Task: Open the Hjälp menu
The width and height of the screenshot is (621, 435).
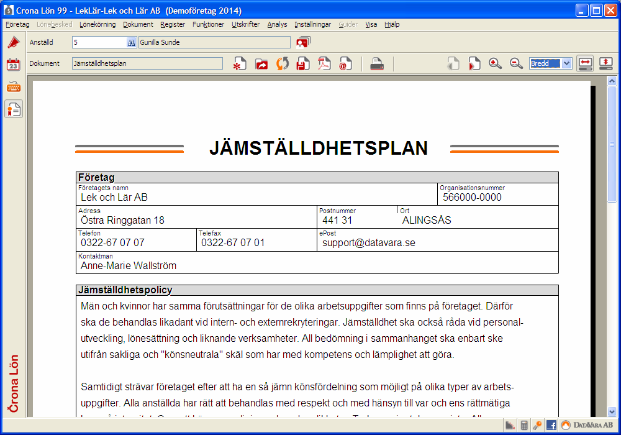Action: 392,24
